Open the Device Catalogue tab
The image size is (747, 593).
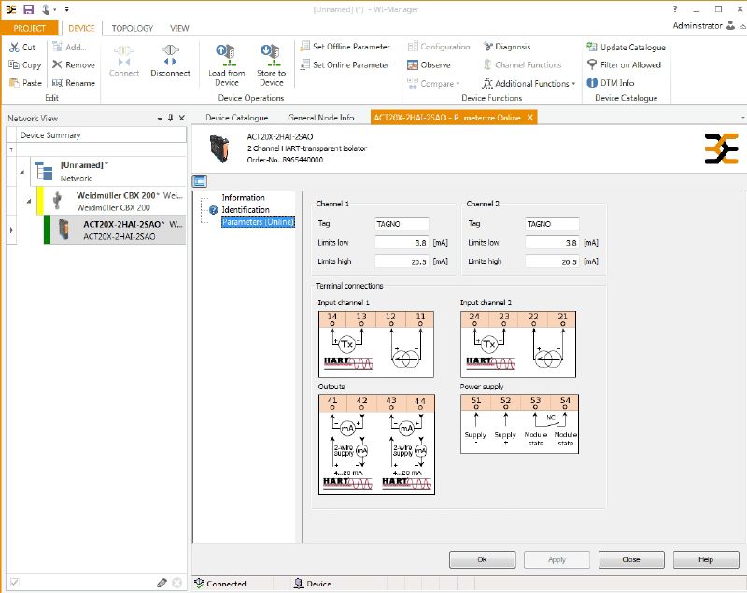[x=236, y=118]
